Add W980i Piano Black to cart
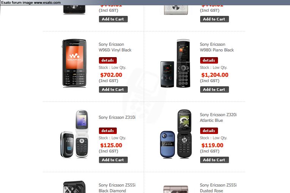Viewport: 290px width, 193px height. click(214, 90)
